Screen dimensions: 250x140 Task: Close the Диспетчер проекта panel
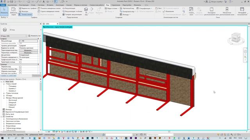41,79
